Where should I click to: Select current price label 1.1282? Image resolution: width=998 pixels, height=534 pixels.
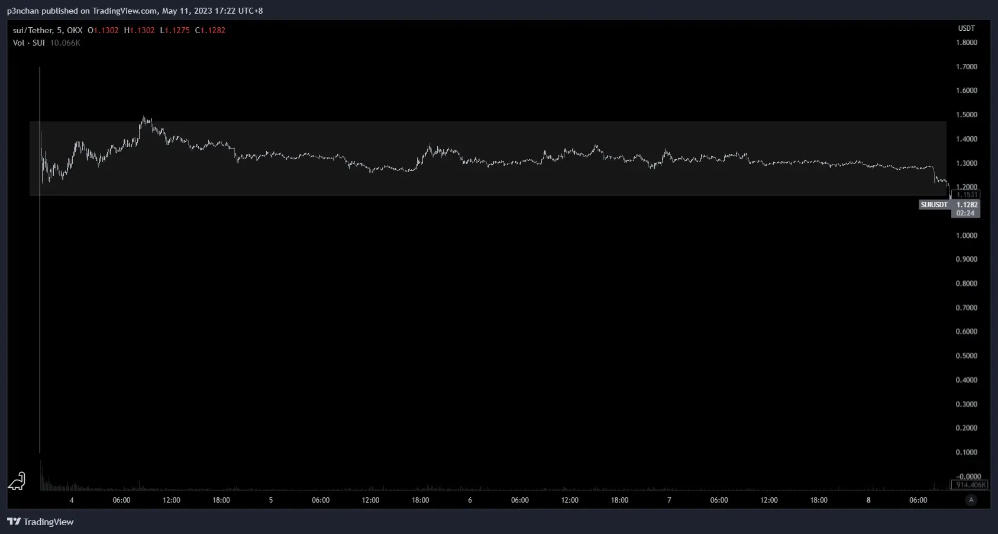point(966,204)
